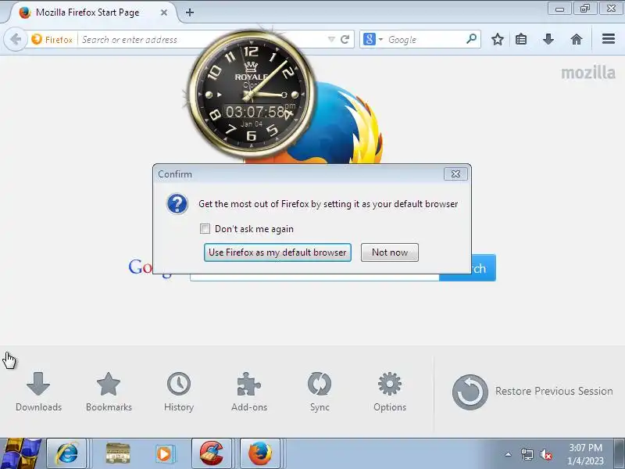Check the "Don't ask me again" checkbox

coord(205,229)
